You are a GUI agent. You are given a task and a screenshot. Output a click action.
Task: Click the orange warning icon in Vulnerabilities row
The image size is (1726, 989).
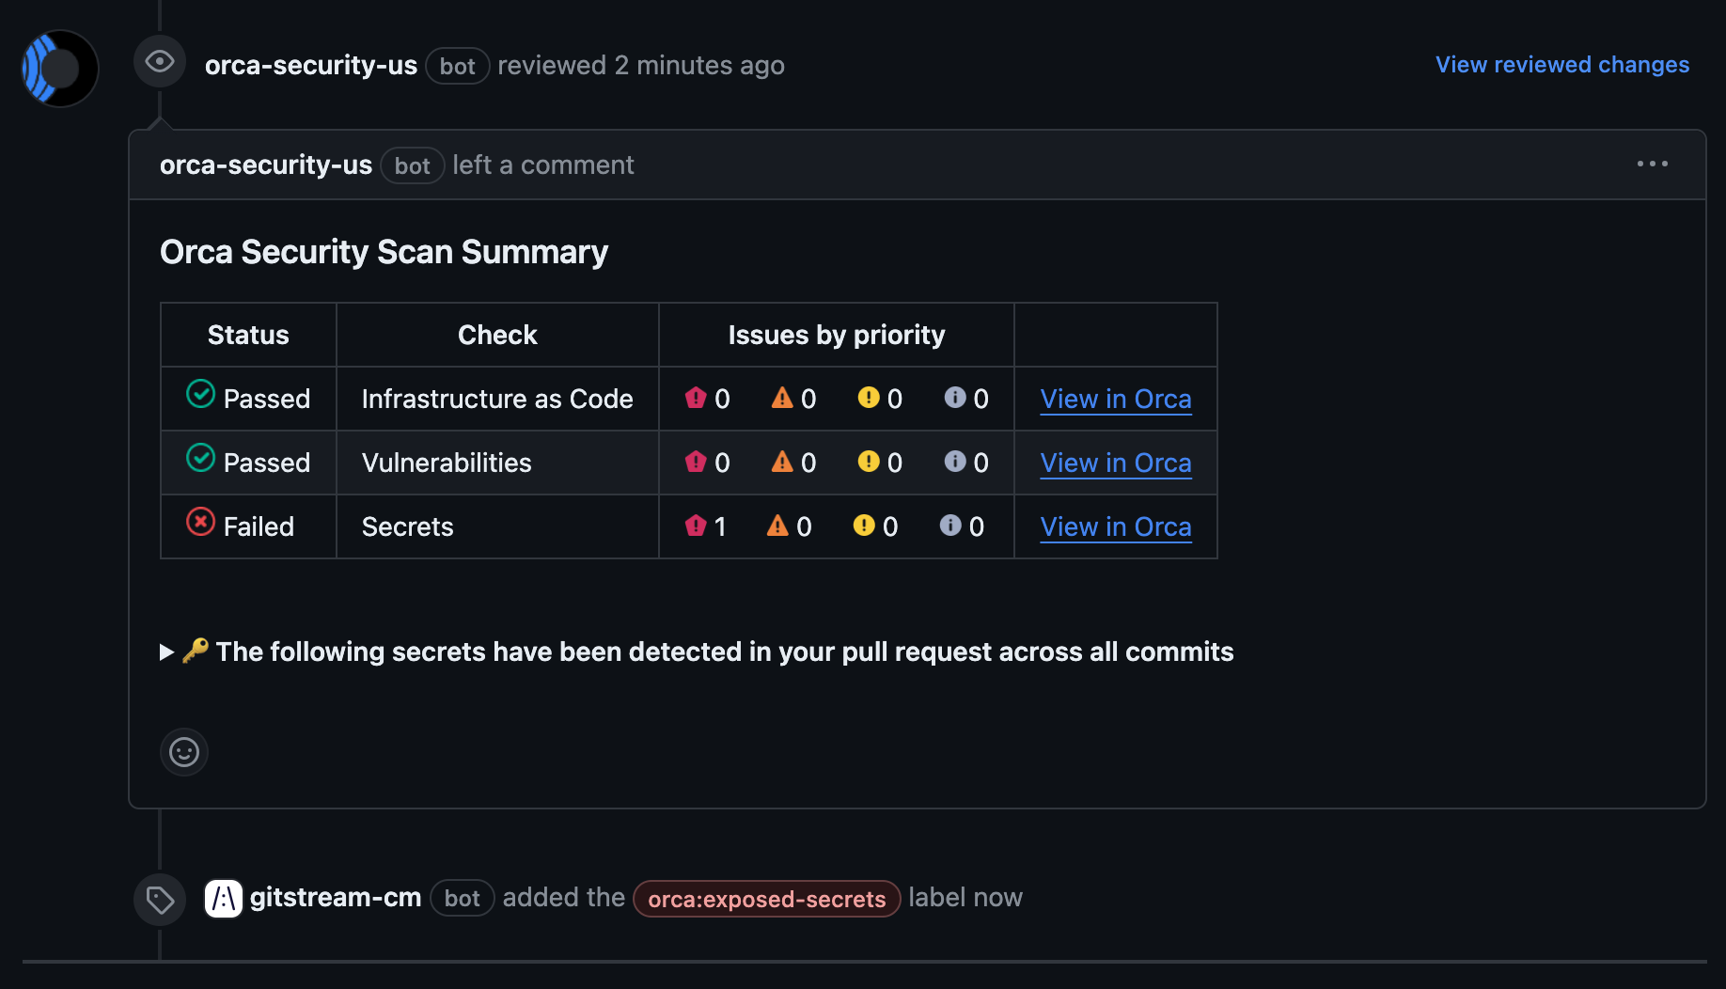click(781, 462)
